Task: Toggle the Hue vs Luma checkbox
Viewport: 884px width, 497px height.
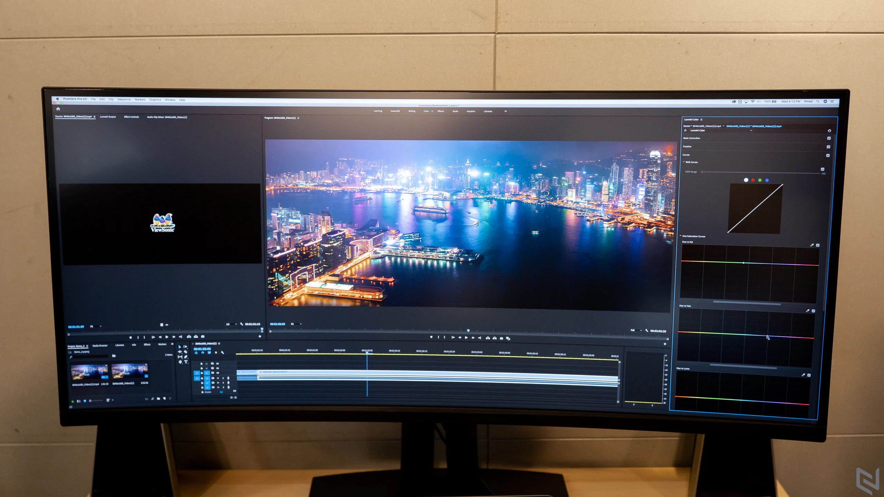Action: click(x=809, y=375)
